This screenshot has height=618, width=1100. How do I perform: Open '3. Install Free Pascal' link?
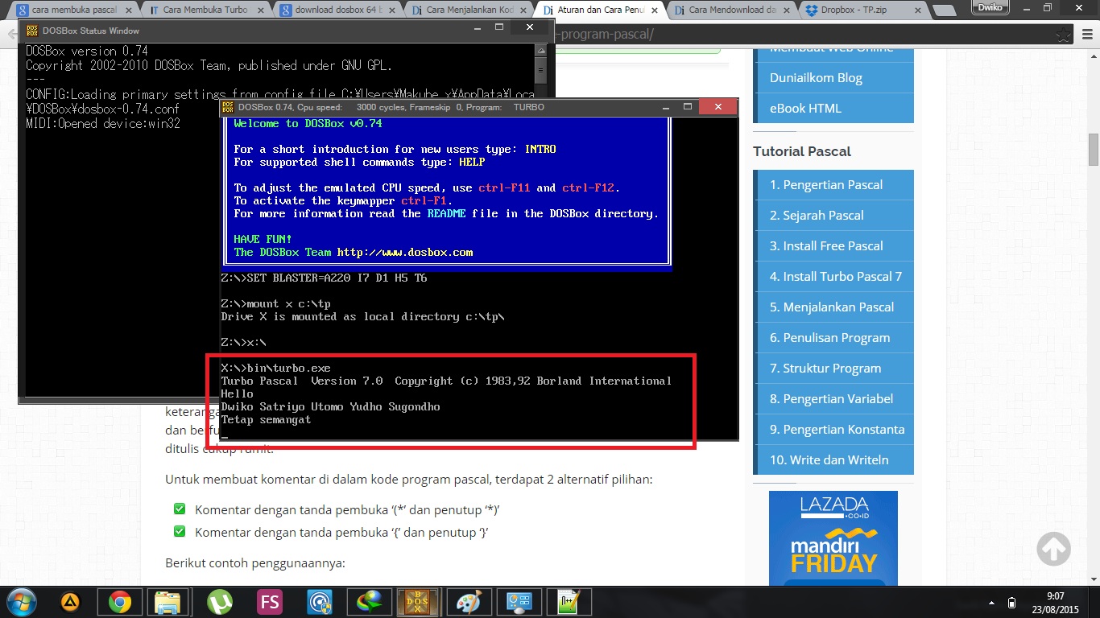click(x=833, y=246)
